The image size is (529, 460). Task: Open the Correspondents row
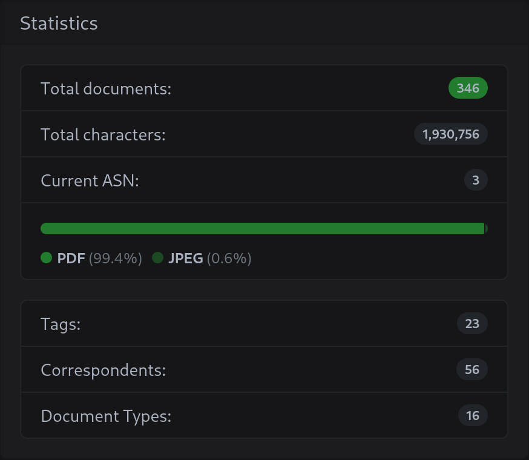click(264, 369)
